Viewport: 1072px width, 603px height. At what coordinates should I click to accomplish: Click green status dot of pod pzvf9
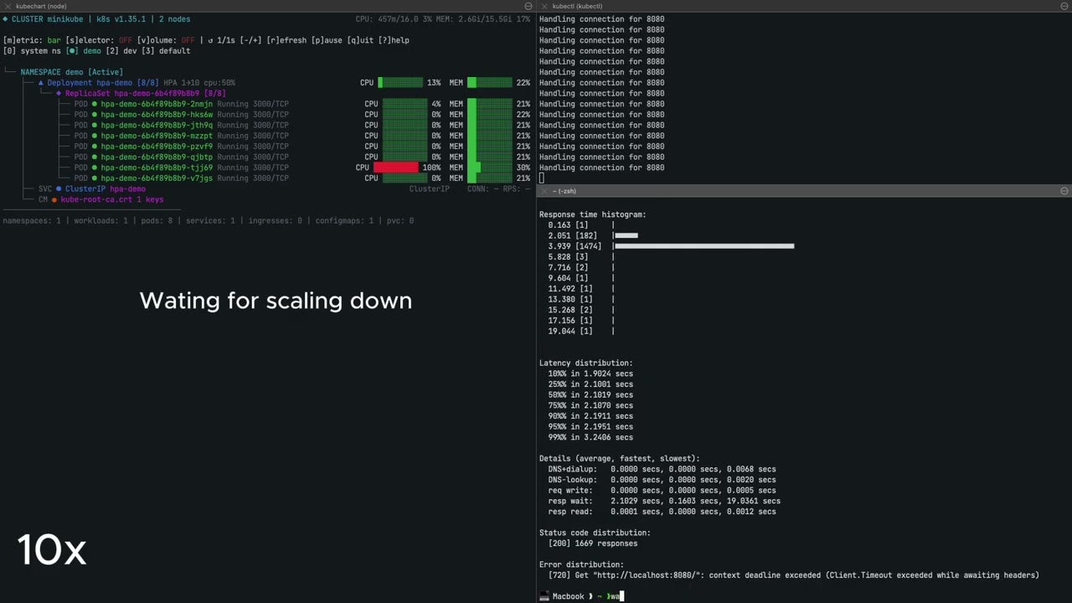pos(95,147)
